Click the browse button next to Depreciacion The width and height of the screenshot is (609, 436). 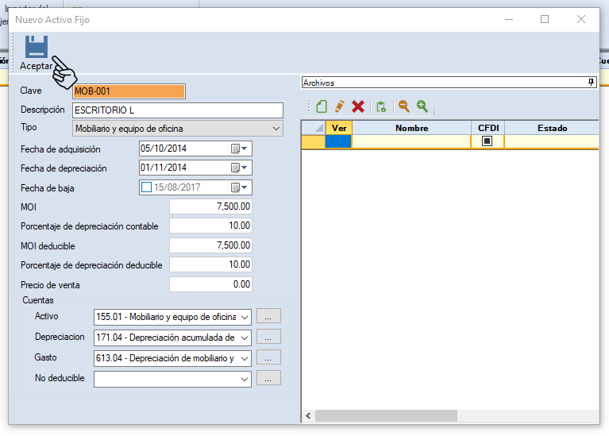269,338
